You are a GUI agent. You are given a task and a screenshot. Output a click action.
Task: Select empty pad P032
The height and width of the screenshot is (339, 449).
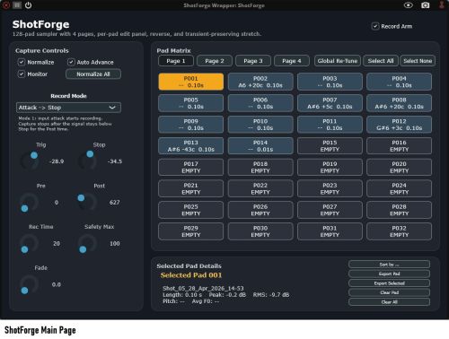(x=399, y=231)
